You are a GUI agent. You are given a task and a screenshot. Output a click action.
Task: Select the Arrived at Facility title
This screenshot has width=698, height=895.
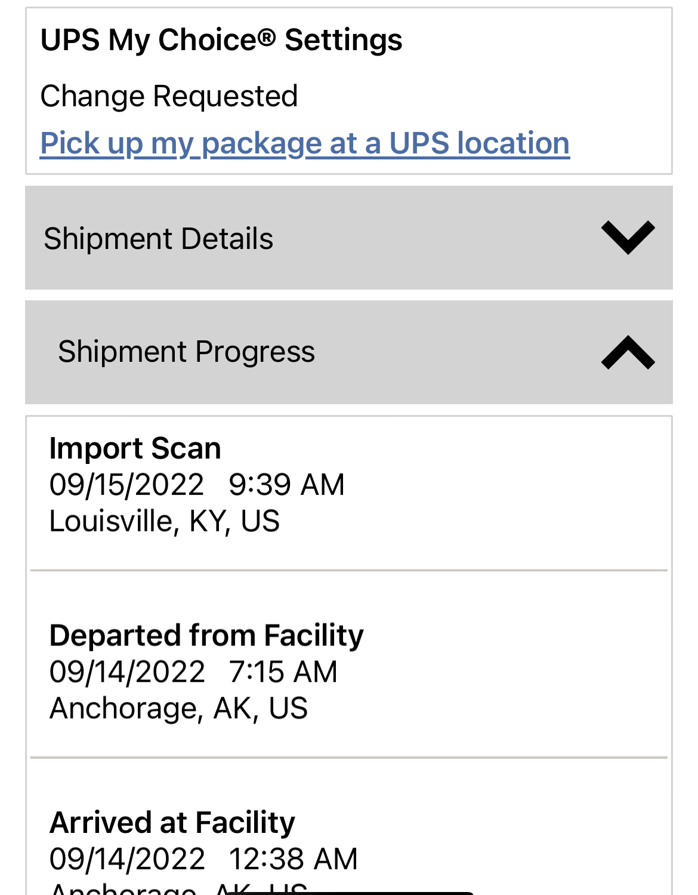pos(172,823)
